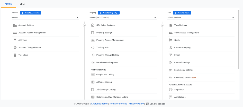
Task: Open the Privacy Policy link
Action: (136, 104)
